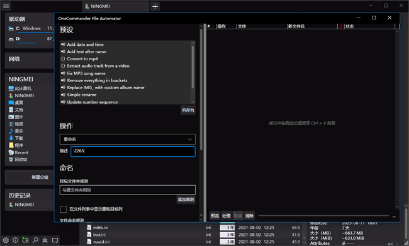Open the magnifier search icon at bottom
The image size is (409, 246).
coord(35,240)
